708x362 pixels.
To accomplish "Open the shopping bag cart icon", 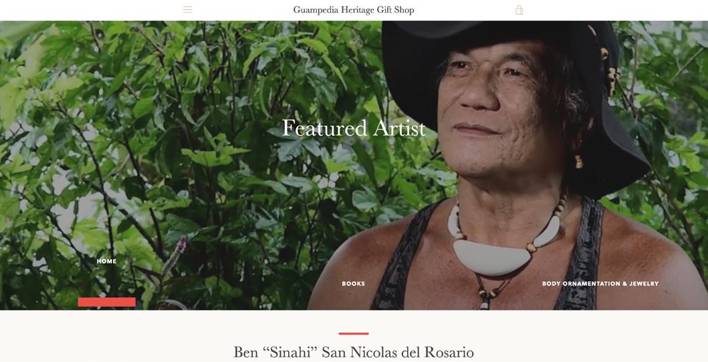I will click(519, 10).
